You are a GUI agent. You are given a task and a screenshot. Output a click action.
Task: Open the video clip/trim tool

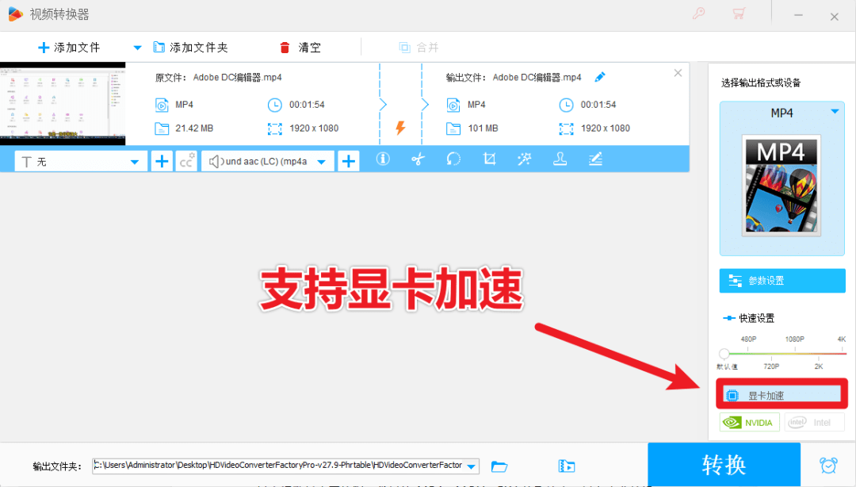418,159
